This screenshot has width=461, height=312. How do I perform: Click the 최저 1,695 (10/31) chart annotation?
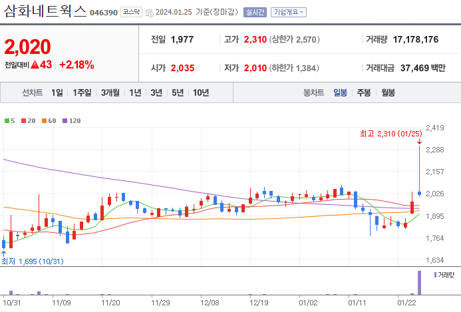(x=33, y=261)
